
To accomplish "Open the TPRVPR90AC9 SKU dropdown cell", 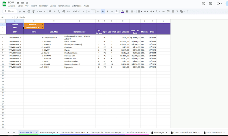I will [34, 28].
